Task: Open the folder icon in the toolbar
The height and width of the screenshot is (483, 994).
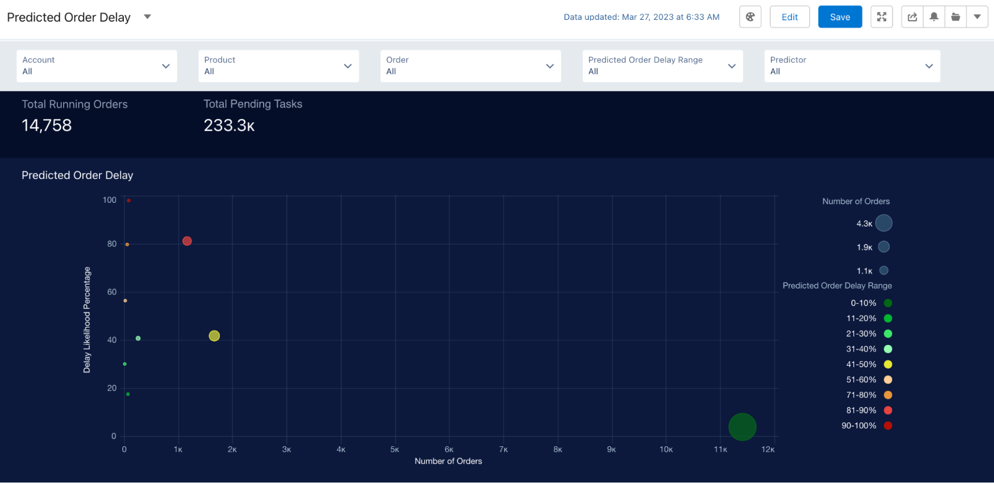Action: [x=955, y=16]
